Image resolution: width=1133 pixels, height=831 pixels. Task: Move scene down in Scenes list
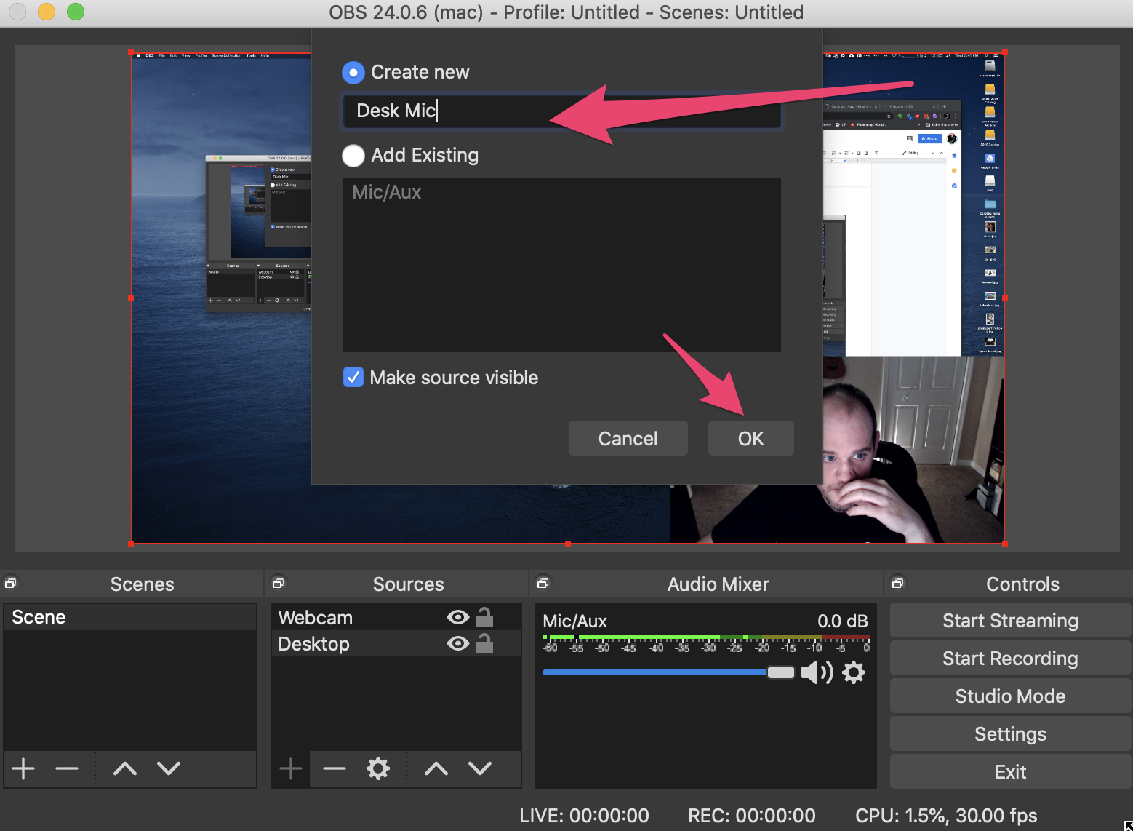point(169,768)
